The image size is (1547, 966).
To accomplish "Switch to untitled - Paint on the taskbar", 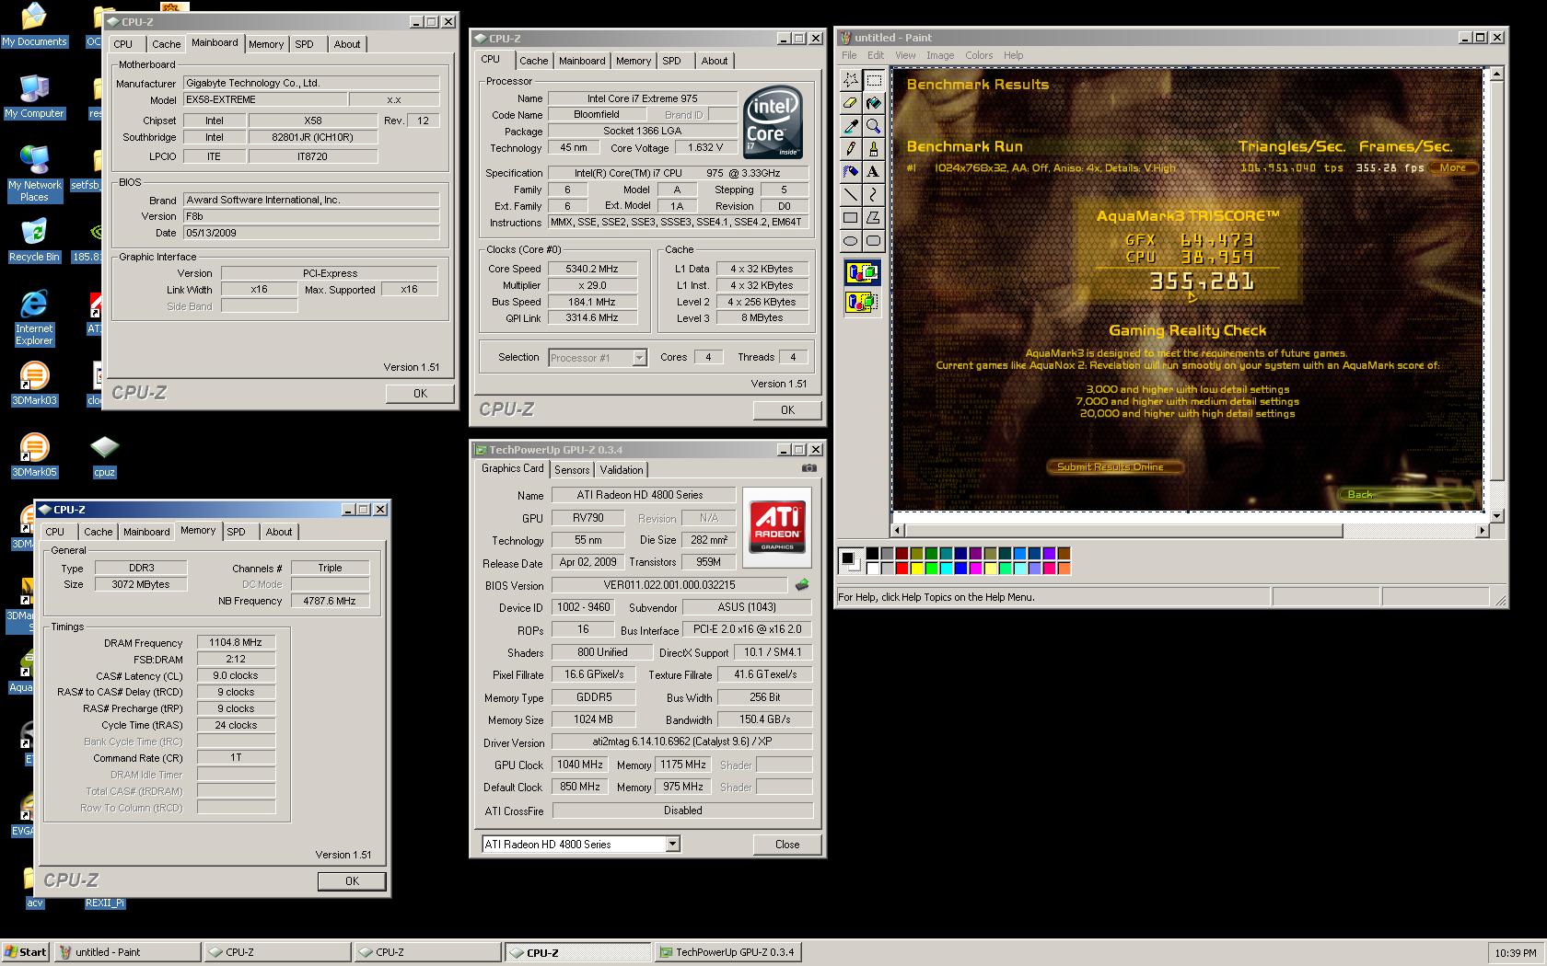I will 127,952.
